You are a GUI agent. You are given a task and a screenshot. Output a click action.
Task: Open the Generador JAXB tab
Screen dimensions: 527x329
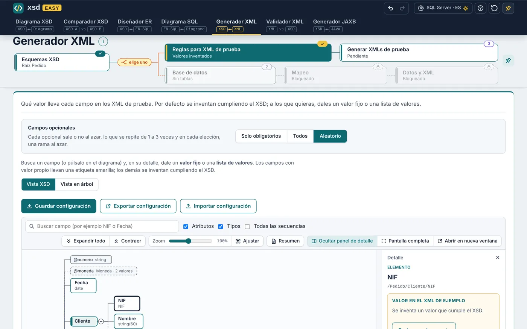[334, 25]
